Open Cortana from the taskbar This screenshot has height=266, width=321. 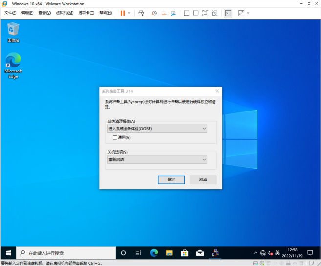pos(123,253)
